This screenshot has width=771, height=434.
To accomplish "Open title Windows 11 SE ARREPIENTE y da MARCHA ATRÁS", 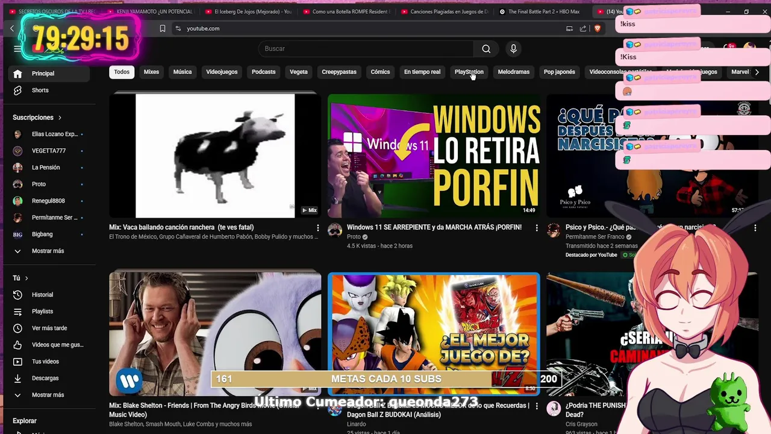I will [434, 227].
